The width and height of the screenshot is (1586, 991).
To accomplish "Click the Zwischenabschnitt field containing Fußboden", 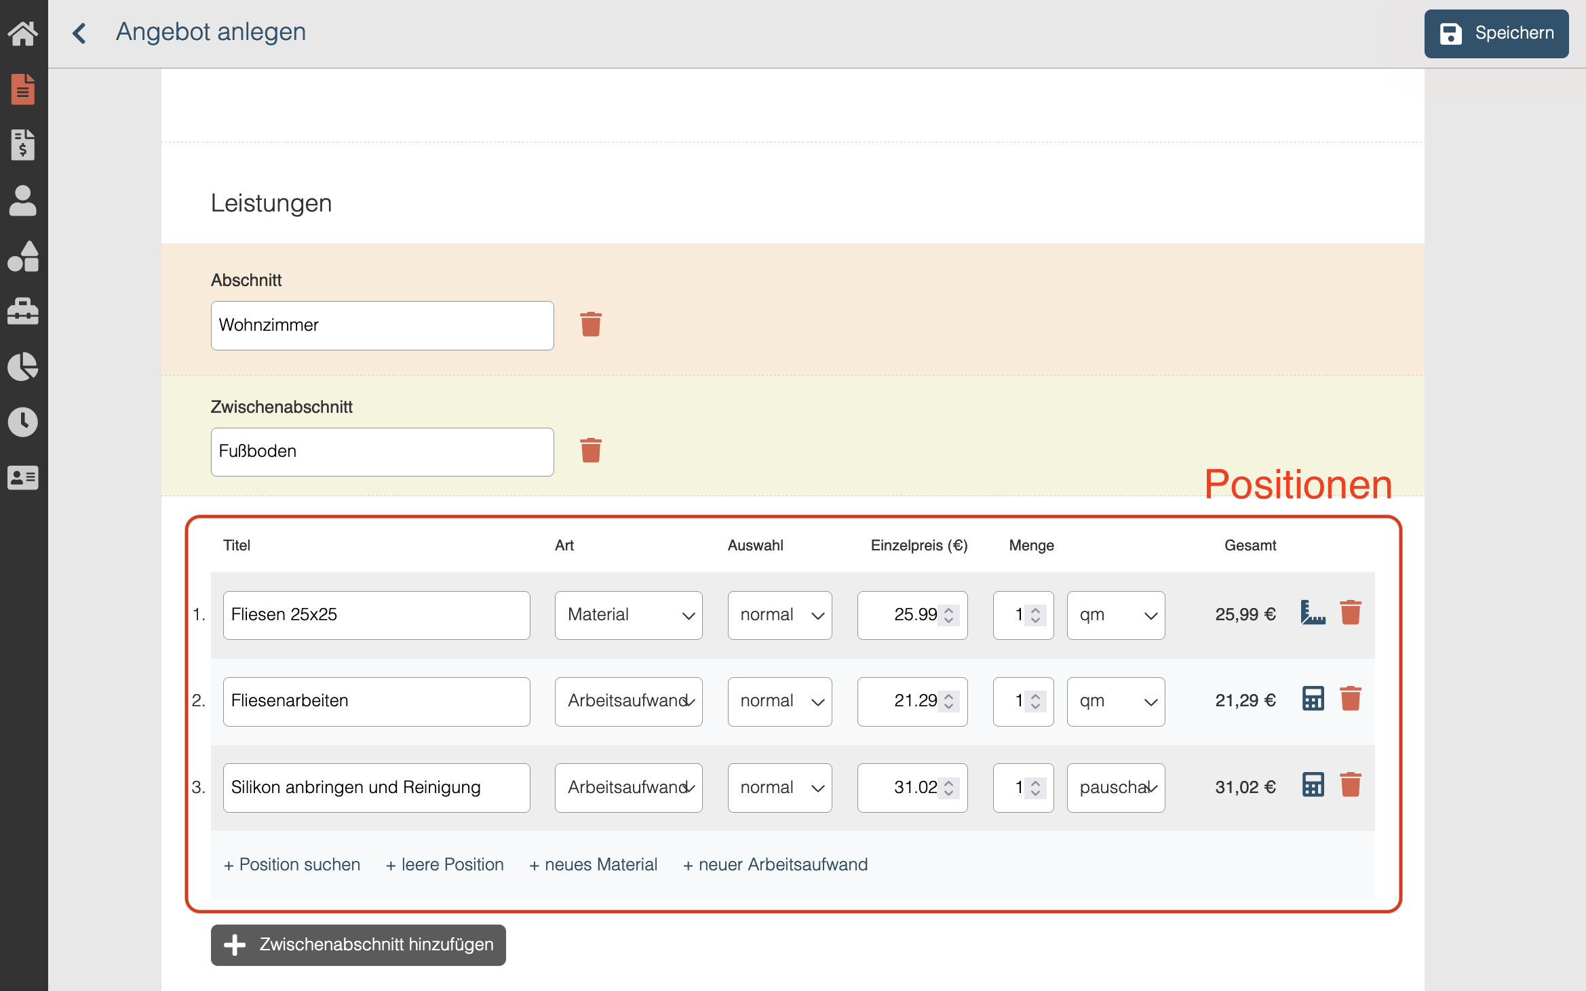I will [x=383, y=452].
